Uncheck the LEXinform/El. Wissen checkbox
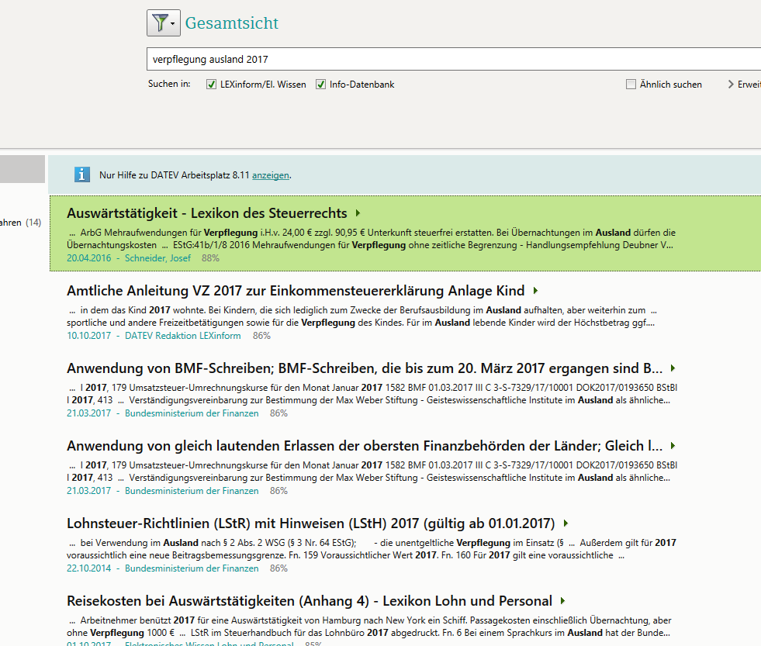761x646 pixels. 211,85
